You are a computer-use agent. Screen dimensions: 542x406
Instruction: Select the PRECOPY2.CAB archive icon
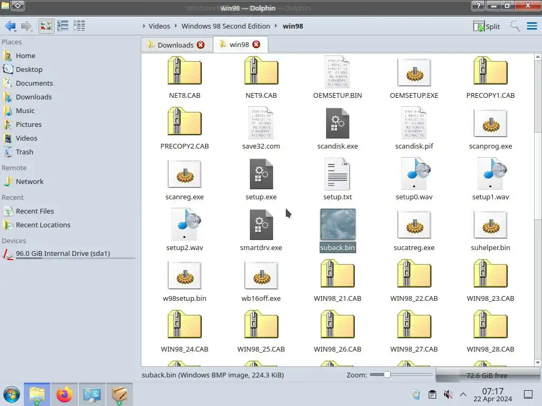point(185,122)
